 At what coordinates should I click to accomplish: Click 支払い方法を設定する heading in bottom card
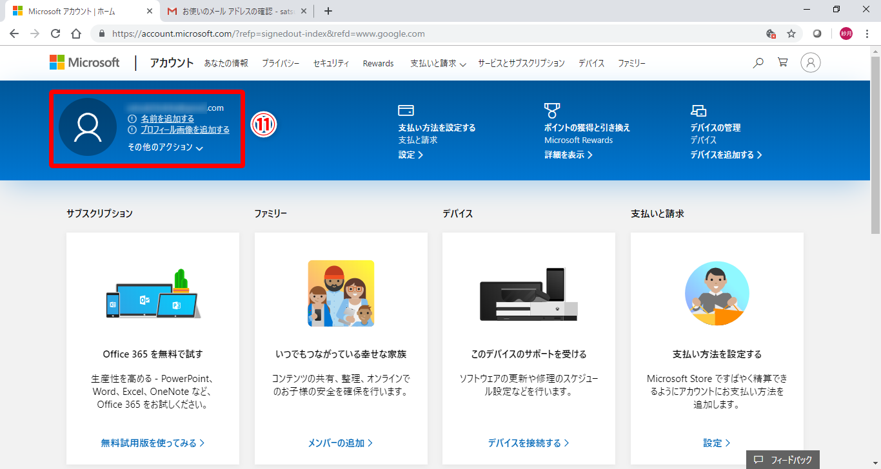tap(717, 354)
